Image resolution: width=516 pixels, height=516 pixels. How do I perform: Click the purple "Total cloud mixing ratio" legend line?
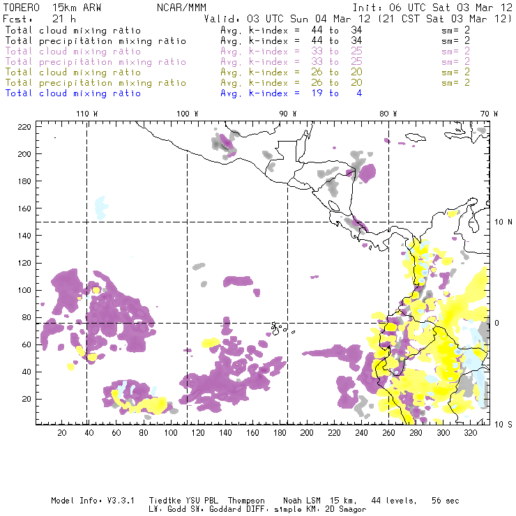point(73,52)
